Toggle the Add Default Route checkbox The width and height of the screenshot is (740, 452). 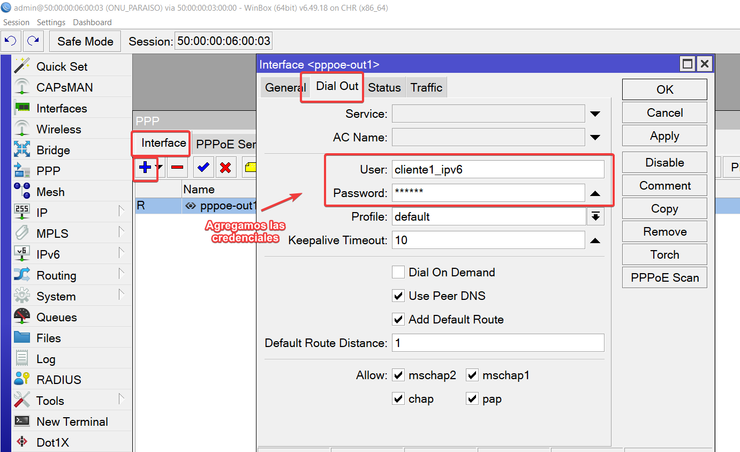click(398, 319)
